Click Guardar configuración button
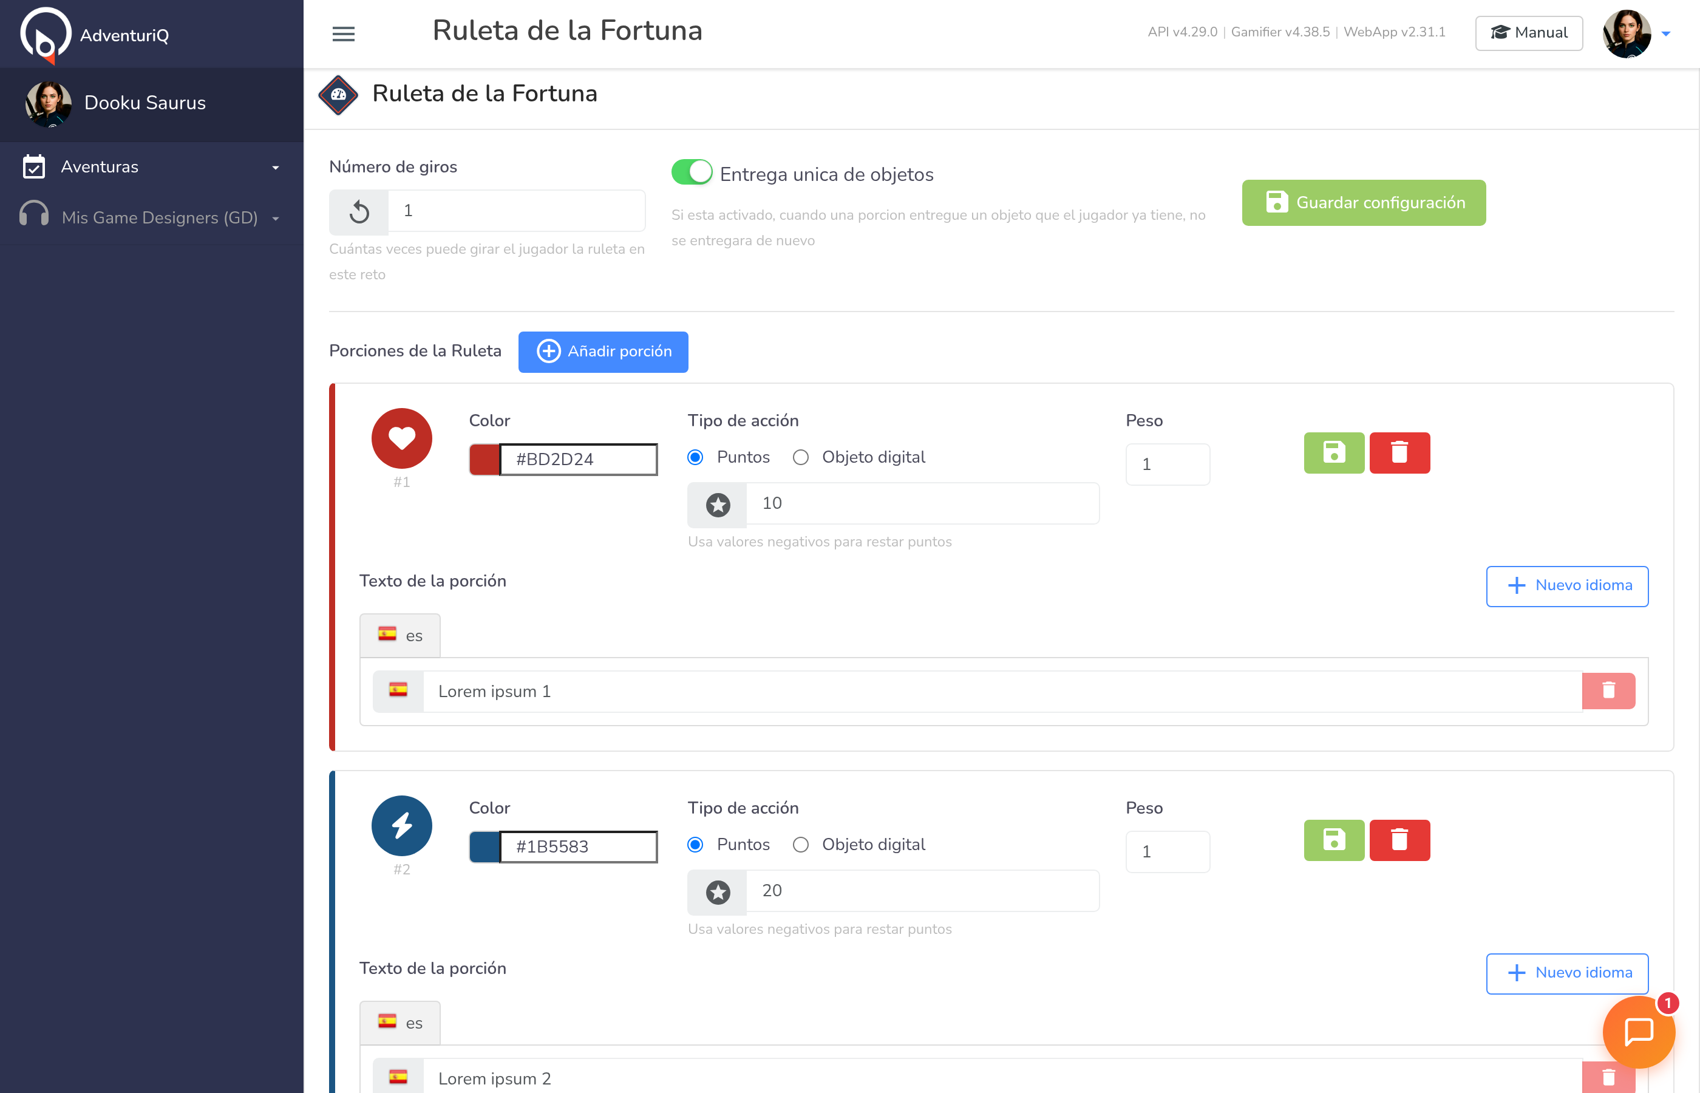 (x=1364, y=203)
